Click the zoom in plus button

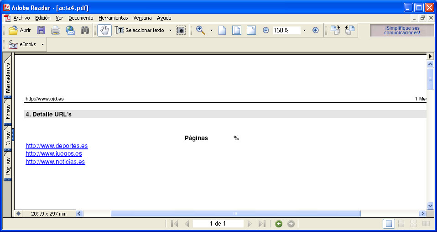(x=315, y=30)
